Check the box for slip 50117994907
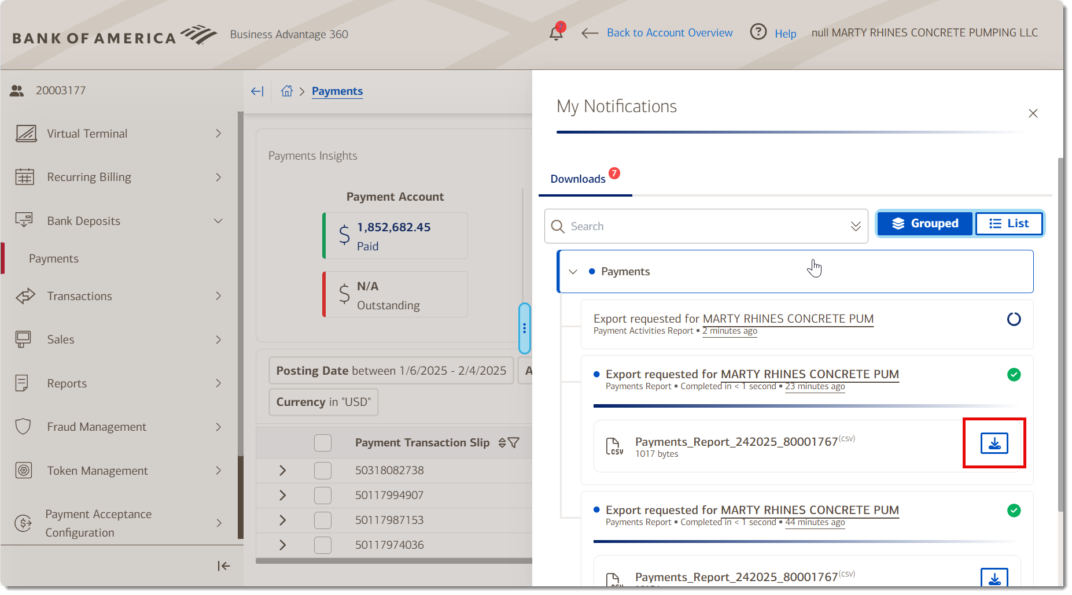Image resolution: width=1072 pixels, height=595 pixels. click(x=323, y=496)
